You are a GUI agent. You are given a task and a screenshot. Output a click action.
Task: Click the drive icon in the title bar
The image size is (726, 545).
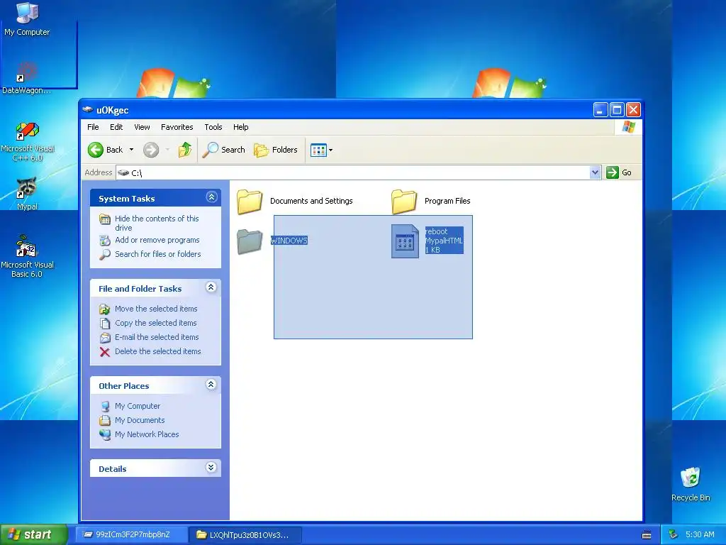[x=87, y=110]
